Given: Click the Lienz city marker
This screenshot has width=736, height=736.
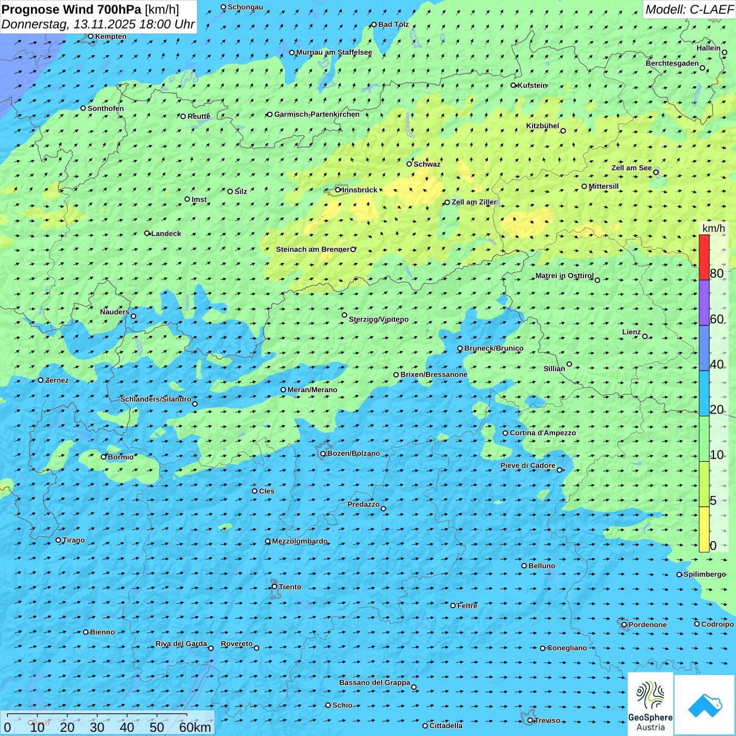Looking at the screenshot, I should 645,336.
